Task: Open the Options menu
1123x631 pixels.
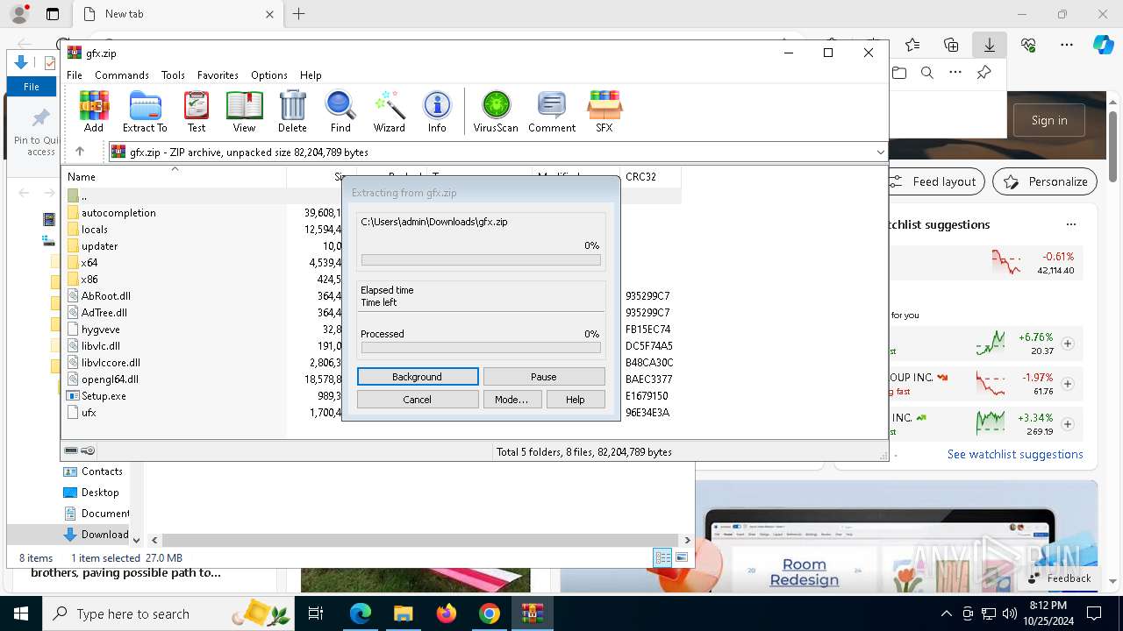Action: click(269, 75)
